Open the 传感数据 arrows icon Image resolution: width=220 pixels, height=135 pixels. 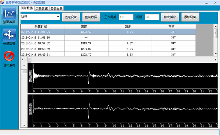click(x=9, y=35)
